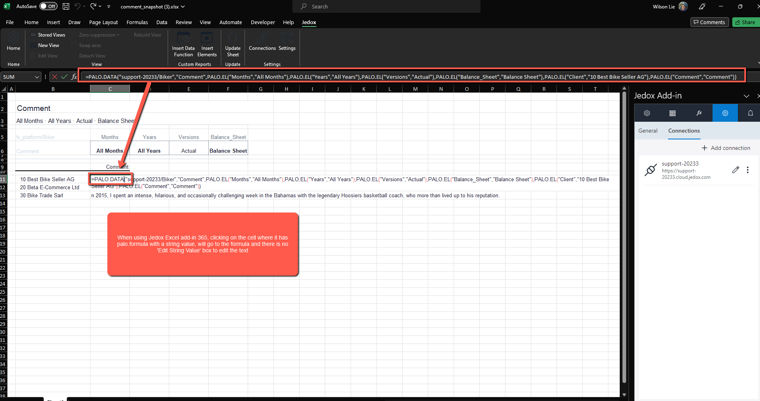This screenshot has height=401, width=760.
Task: Edit the support-20233 connection with pencil icon
Action: (x=735, y=170)
